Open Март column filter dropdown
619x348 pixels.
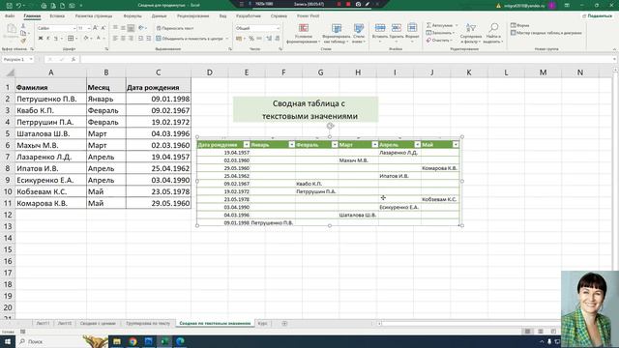pos(375,145)
